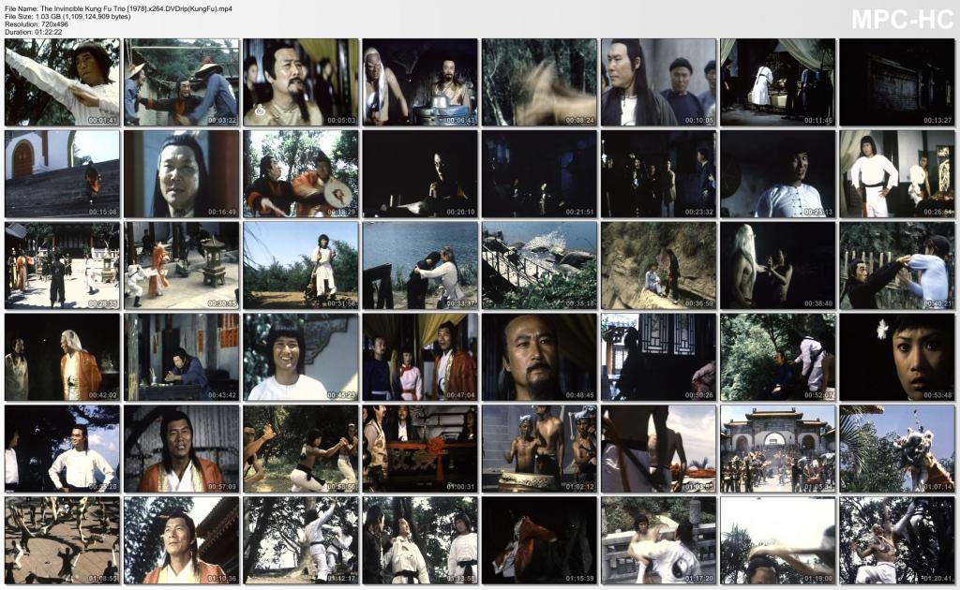The width and height of the screenshot is (960, 590).
Task: Pick the 00:30:15 thumbnail
Action: (182, 265)
